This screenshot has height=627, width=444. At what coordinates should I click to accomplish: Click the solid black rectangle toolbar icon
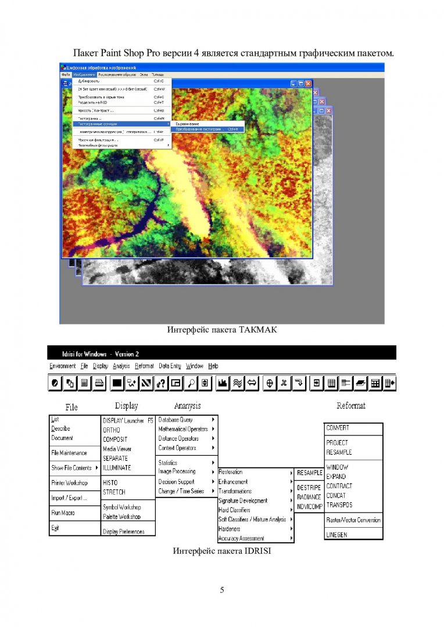(x=117, y=383)
